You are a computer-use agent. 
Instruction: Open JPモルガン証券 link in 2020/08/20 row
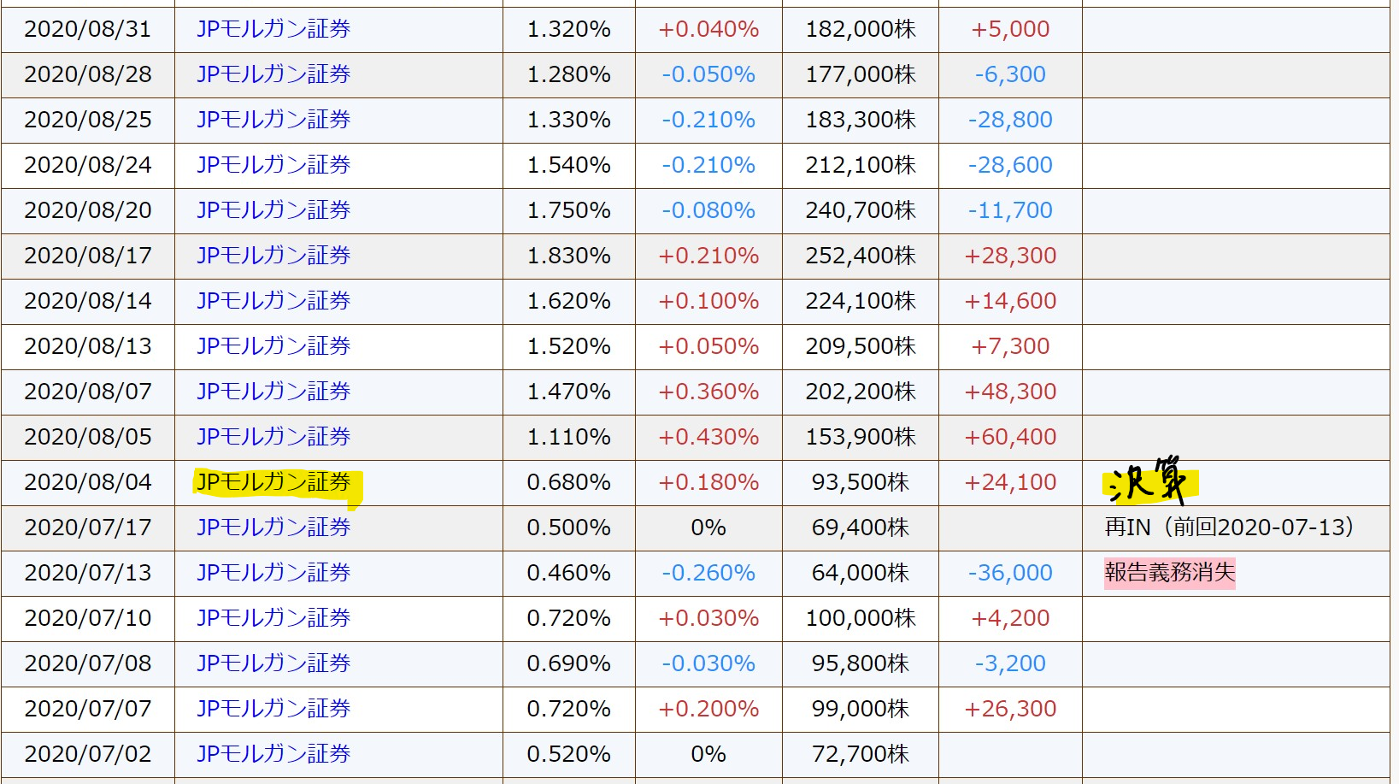(273, 210)
